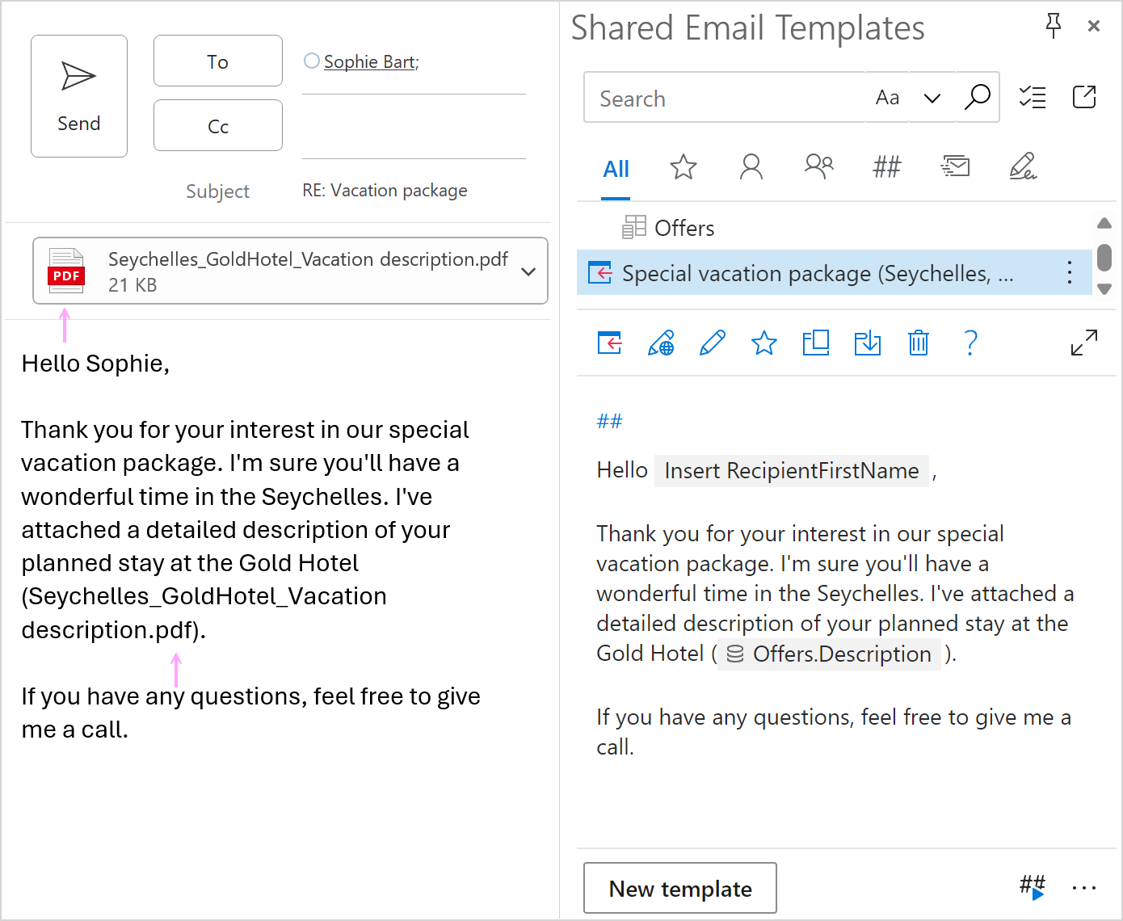Click the Offers table icon
Screen dimensions: 1123x921
point(634,227)
